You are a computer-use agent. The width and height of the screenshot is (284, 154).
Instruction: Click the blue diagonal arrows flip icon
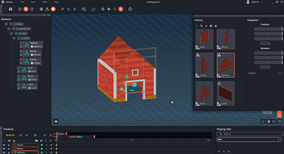pos(75,9)
